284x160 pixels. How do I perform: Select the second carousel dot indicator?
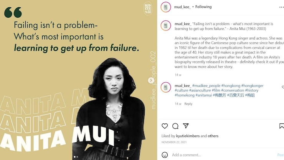pyautogui.click(x=78, y=157)
